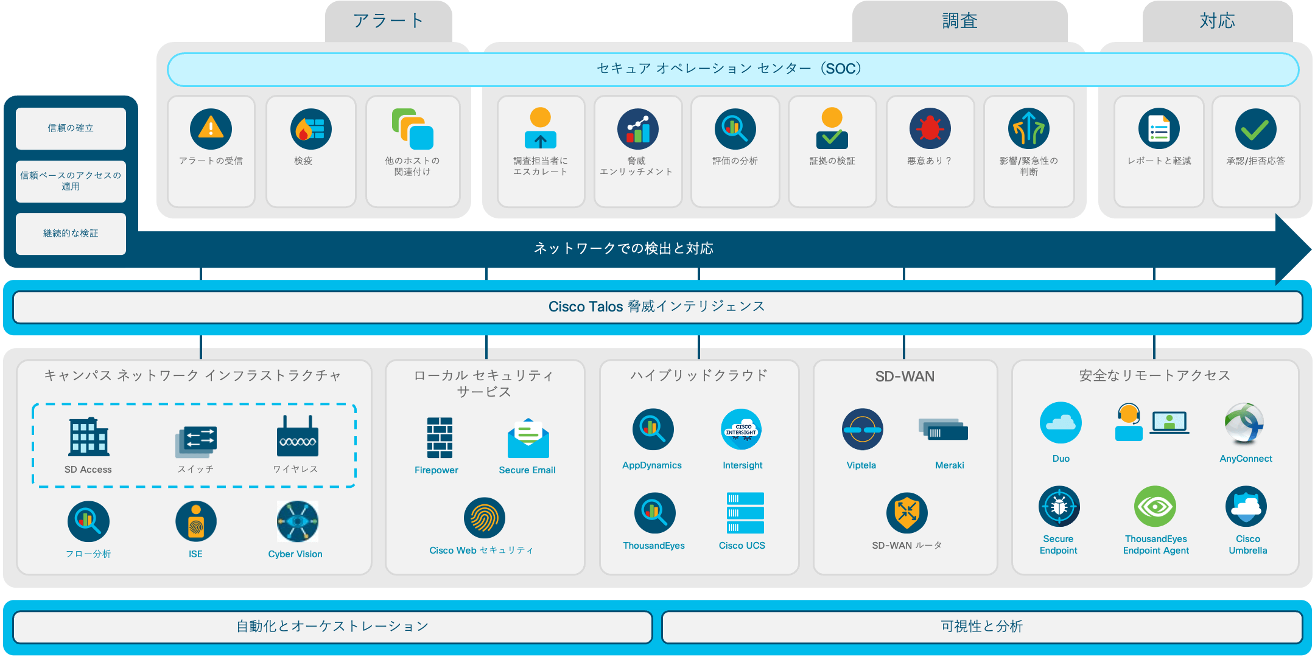Select the 可視性と分析 bar
The width and height of the screenshot is (1315, 657).
click(982, 627)
